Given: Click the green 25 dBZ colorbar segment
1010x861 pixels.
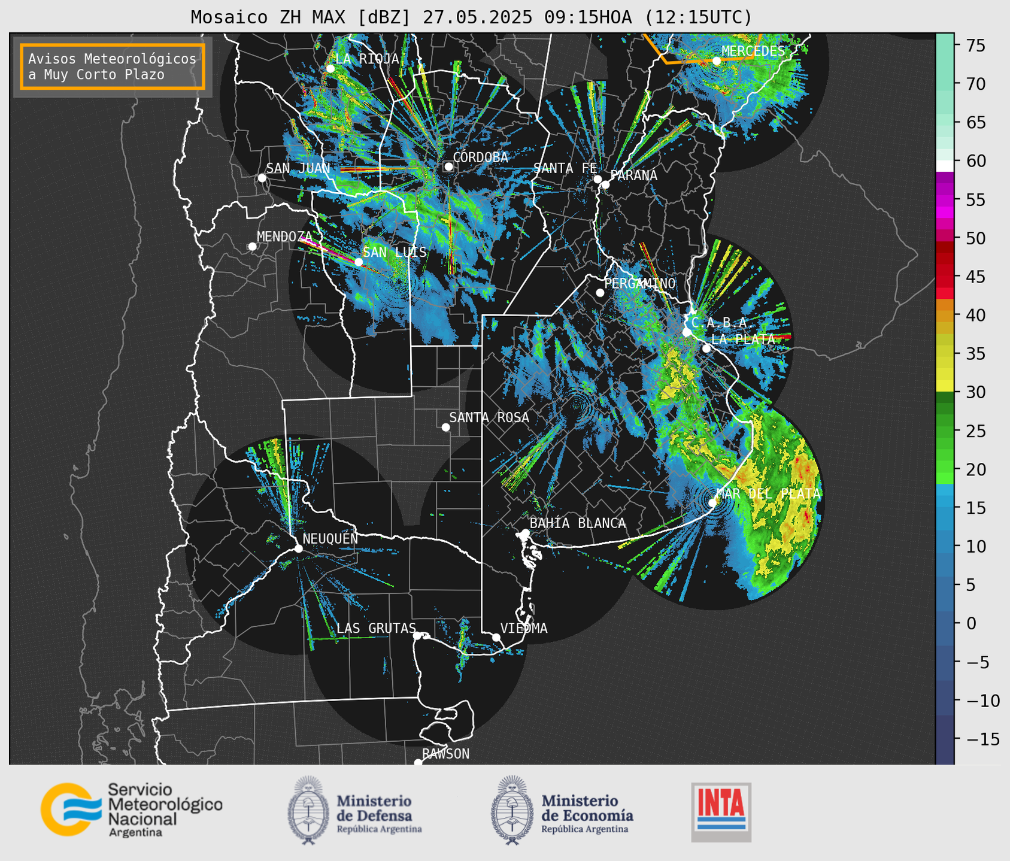Looking at the screenshot, I should point(945,431).
